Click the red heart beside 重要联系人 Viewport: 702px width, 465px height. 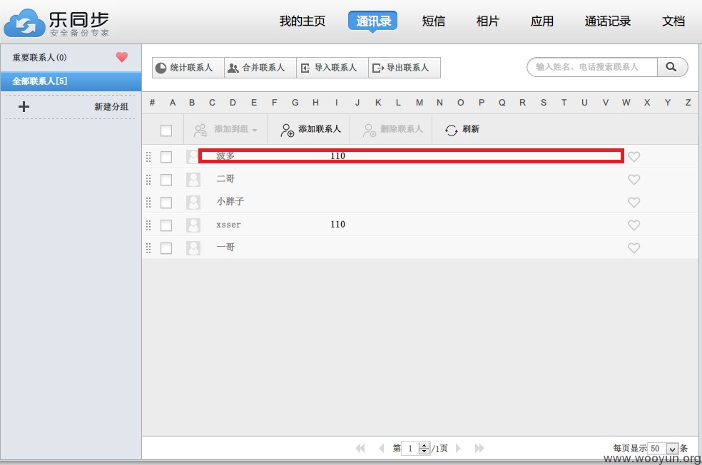[x=122, y=57]
